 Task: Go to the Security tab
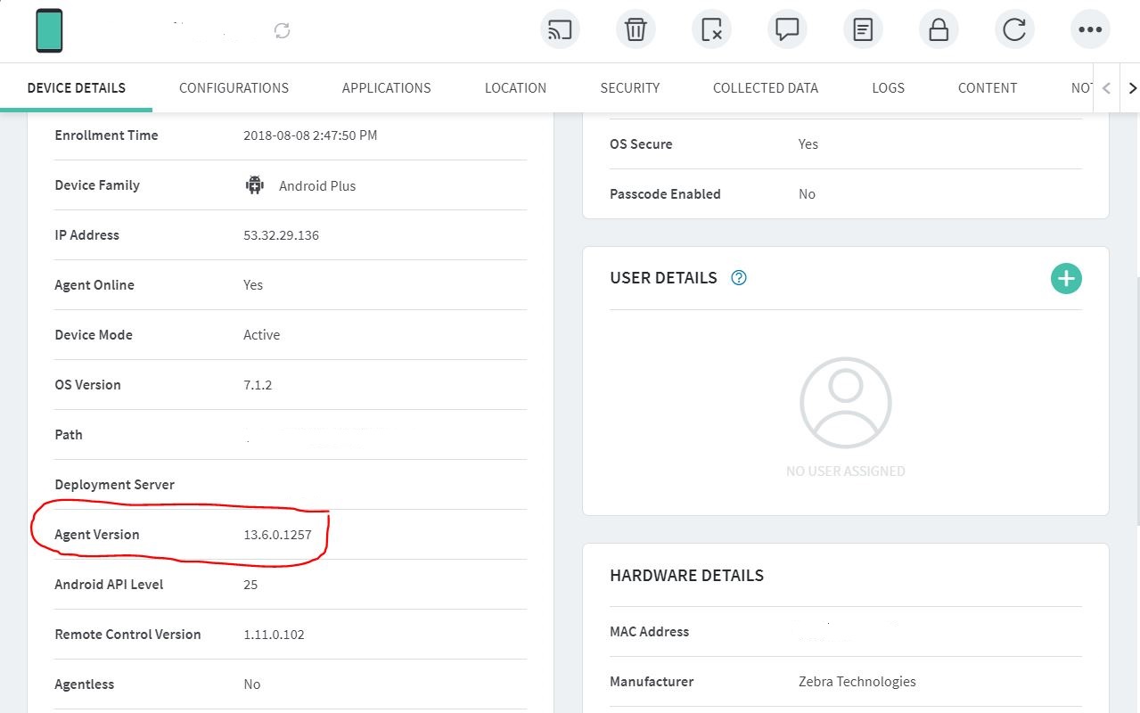629,88
